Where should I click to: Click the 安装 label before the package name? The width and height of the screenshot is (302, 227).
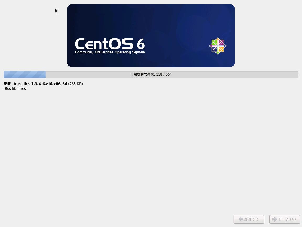tap(7, 84)
